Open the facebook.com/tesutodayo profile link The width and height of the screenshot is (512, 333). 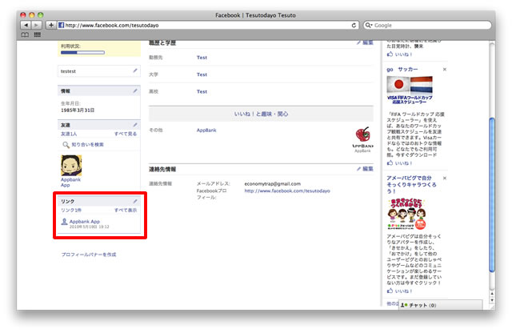coord(287,191)
